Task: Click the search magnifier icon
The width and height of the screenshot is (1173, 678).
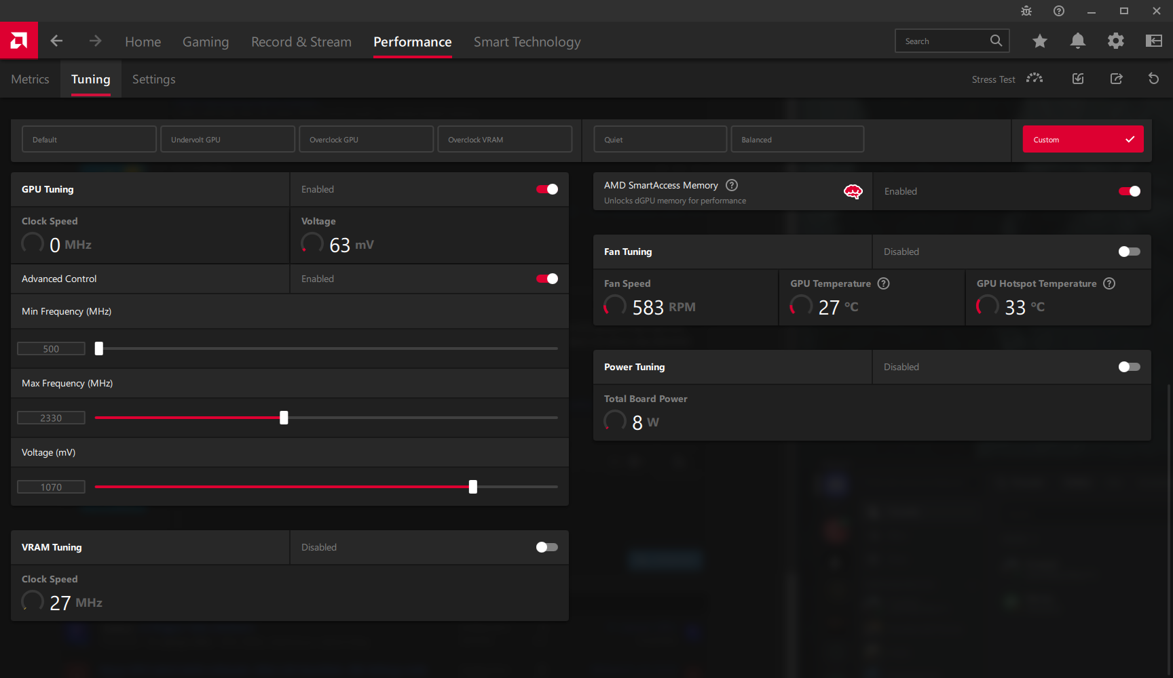Action: (x=996, y=41)
